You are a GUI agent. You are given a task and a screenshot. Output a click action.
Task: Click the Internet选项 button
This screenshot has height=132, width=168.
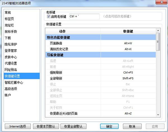coord(18,126)
